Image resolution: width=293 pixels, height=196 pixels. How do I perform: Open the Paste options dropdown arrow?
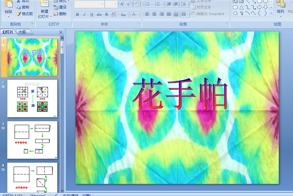click(x=8, y=17)
